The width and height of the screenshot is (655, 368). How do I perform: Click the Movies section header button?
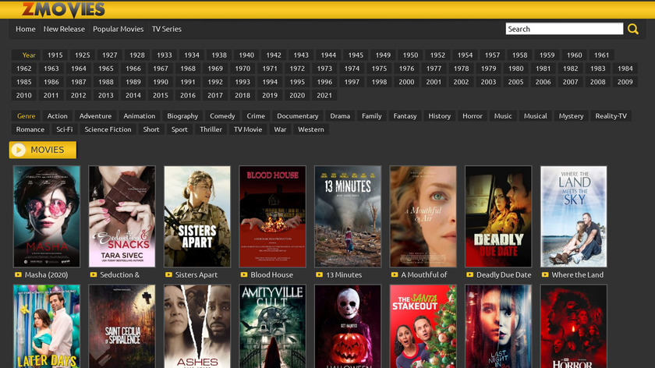[43, 150]
